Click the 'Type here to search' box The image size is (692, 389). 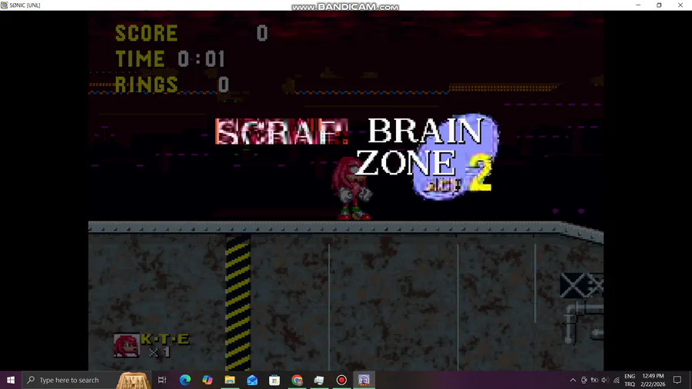tap(86, 380)
